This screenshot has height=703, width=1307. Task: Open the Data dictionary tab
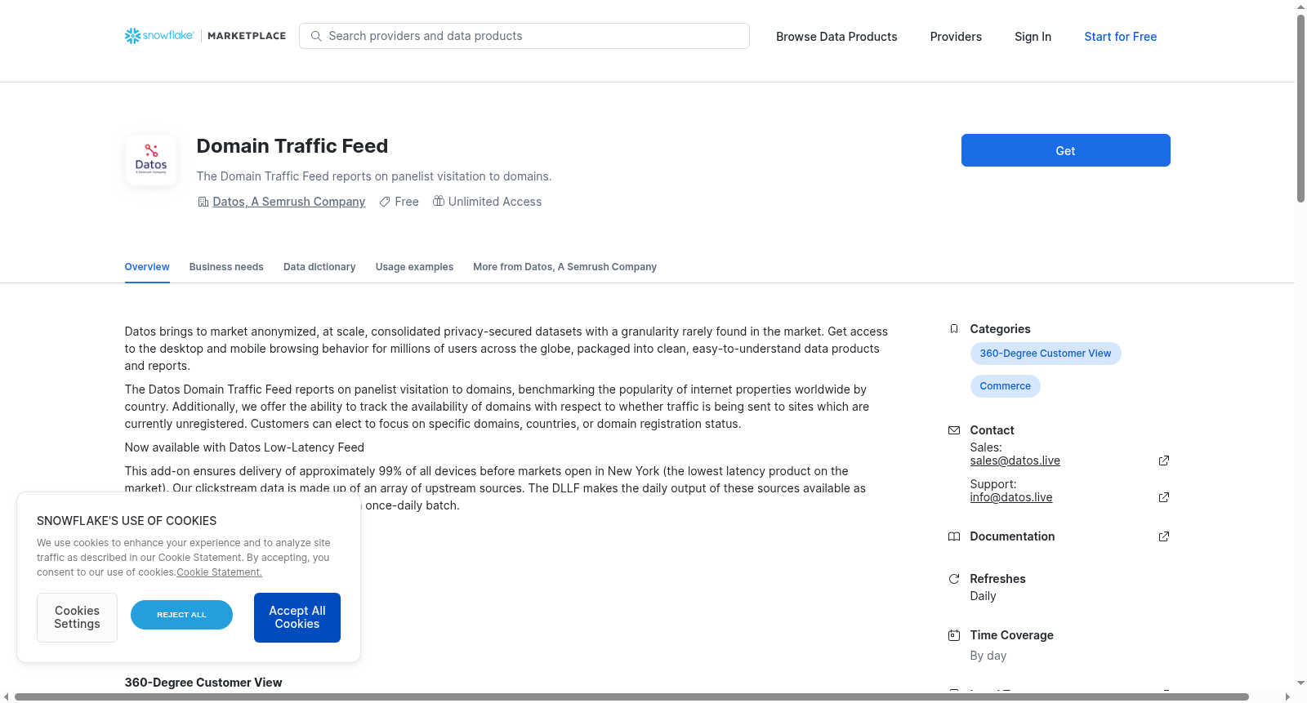coord(319,267)
